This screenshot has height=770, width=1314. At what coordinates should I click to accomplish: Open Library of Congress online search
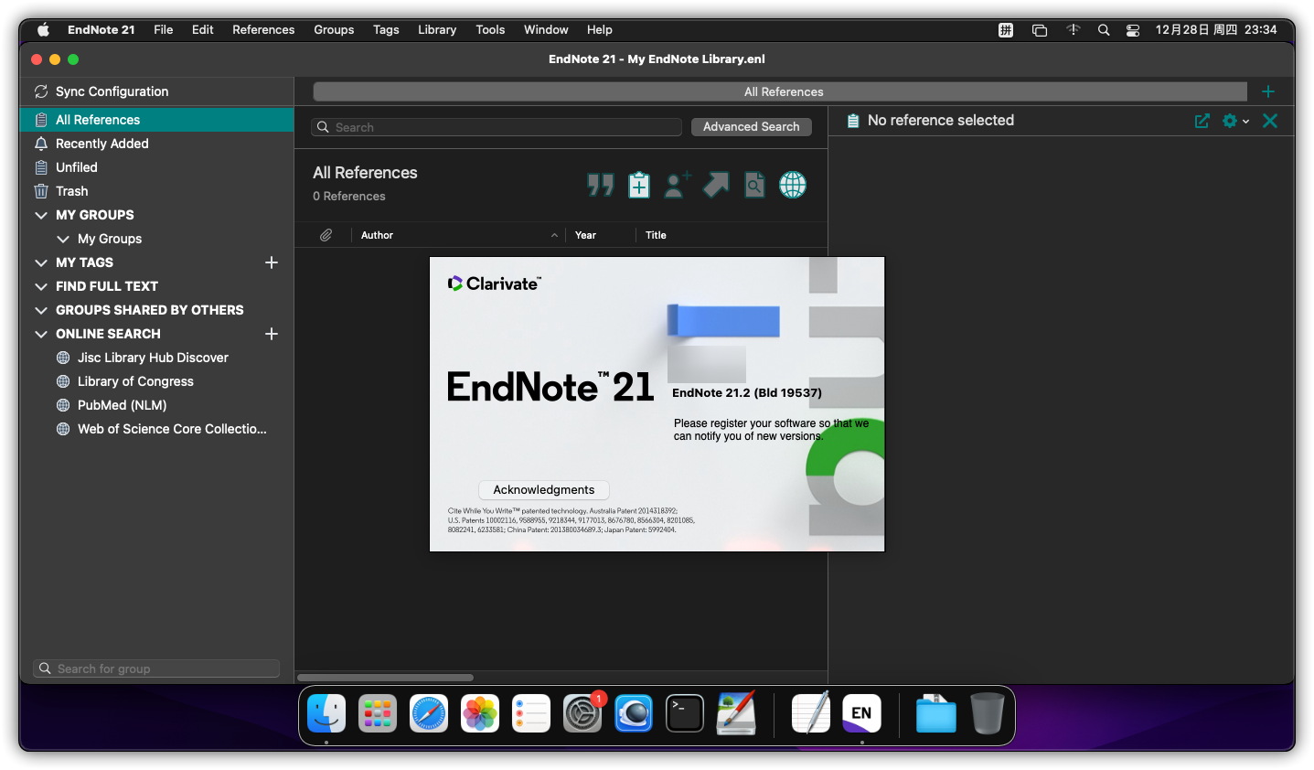135,381
